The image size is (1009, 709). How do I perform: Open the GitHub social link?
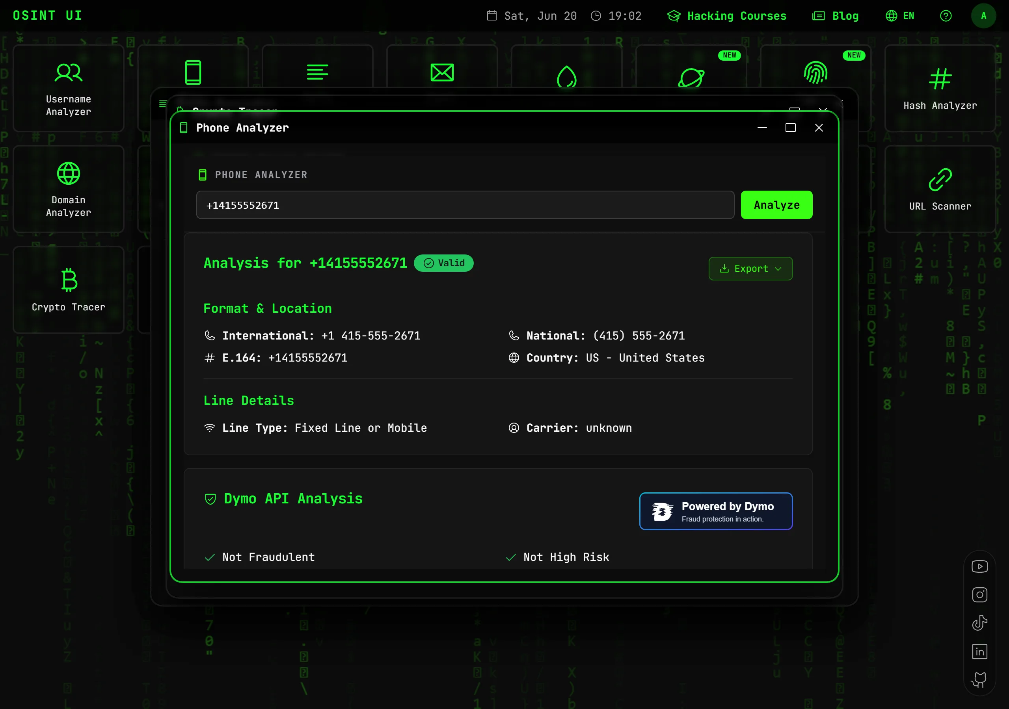pyautogui.click(x=979, y=679)
